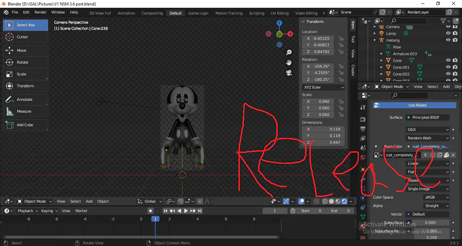Lock the Location X value
Viewport: 462px width, 246px height.
click(341, 39)
